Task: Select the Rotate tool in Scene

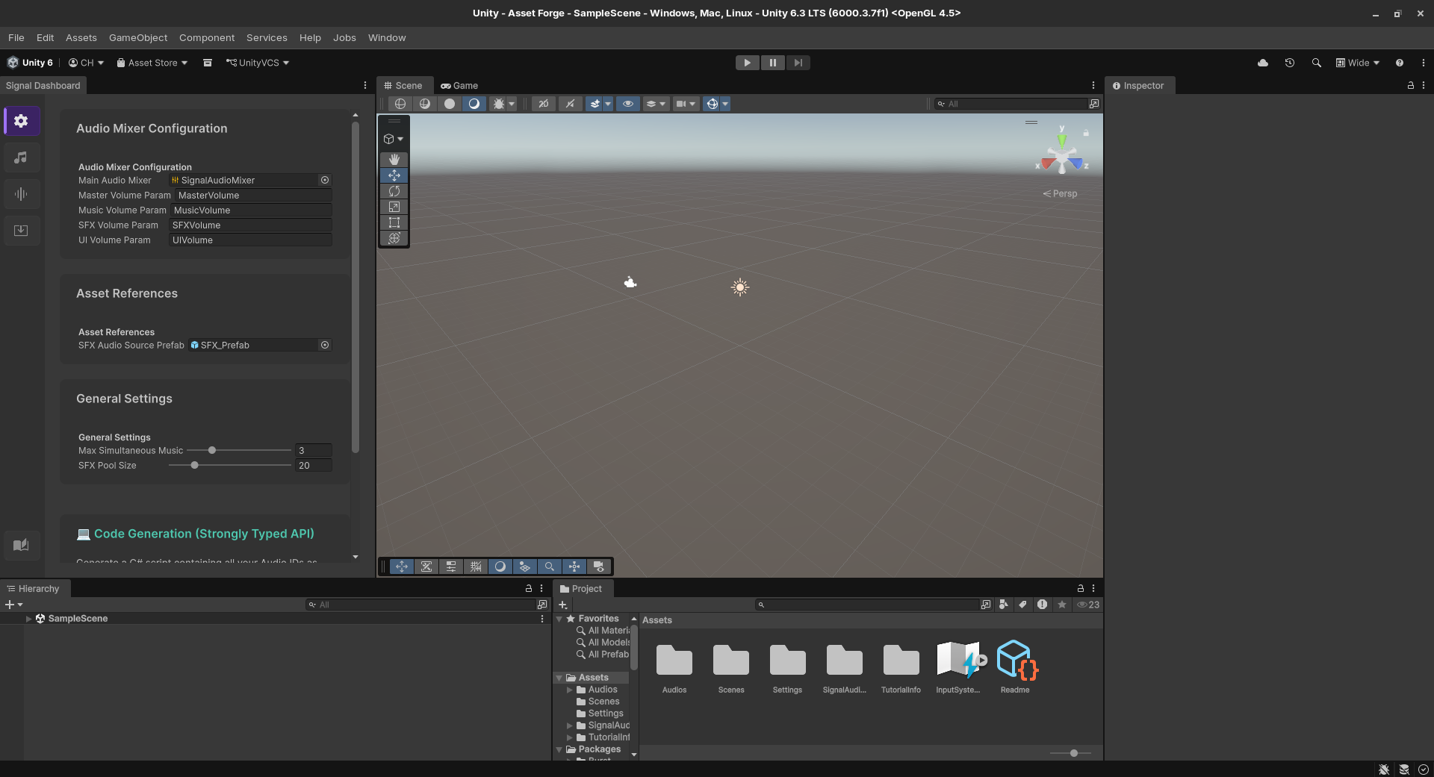Action: (x=394, y=191)
